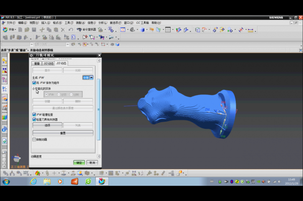This screenshot has height=201, width=303.
Task: Expand dropdown arrow next to shaded cube icon
Action: click(x=147, y=30)
